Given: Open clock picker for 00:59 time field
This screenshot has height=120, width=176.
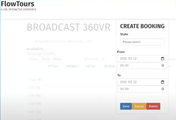Looking at the screenshot, I should [163, 89].
